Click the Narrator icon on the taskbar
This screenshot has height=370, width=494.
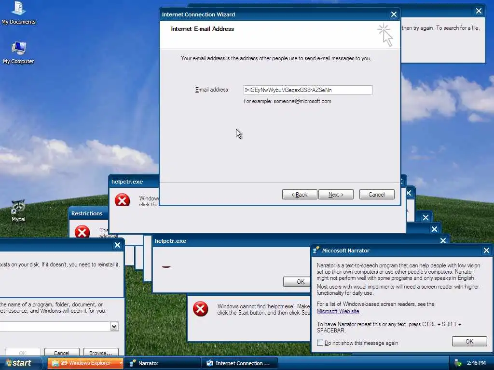coord(133,363)
